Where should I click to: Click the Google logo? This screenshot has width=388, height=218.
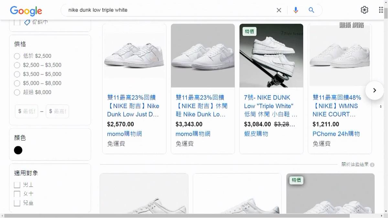point(26,11)
